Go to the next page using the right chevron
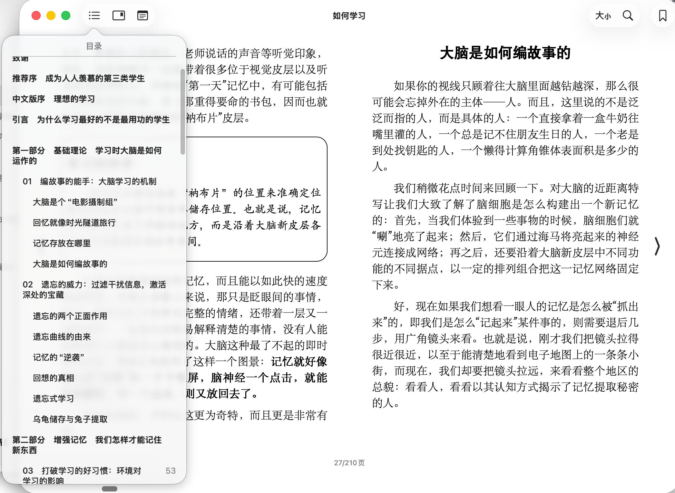This screenshot has width=675, height=493. [x=658, y=247]
